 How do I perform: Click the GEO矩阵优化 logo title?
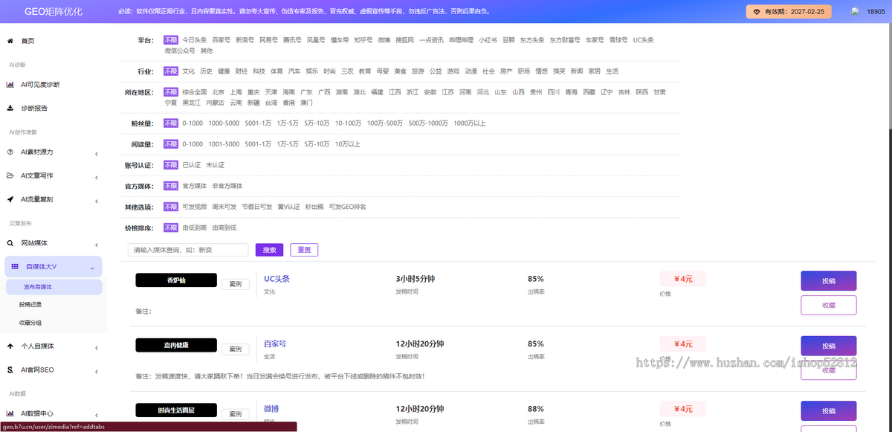54,12
